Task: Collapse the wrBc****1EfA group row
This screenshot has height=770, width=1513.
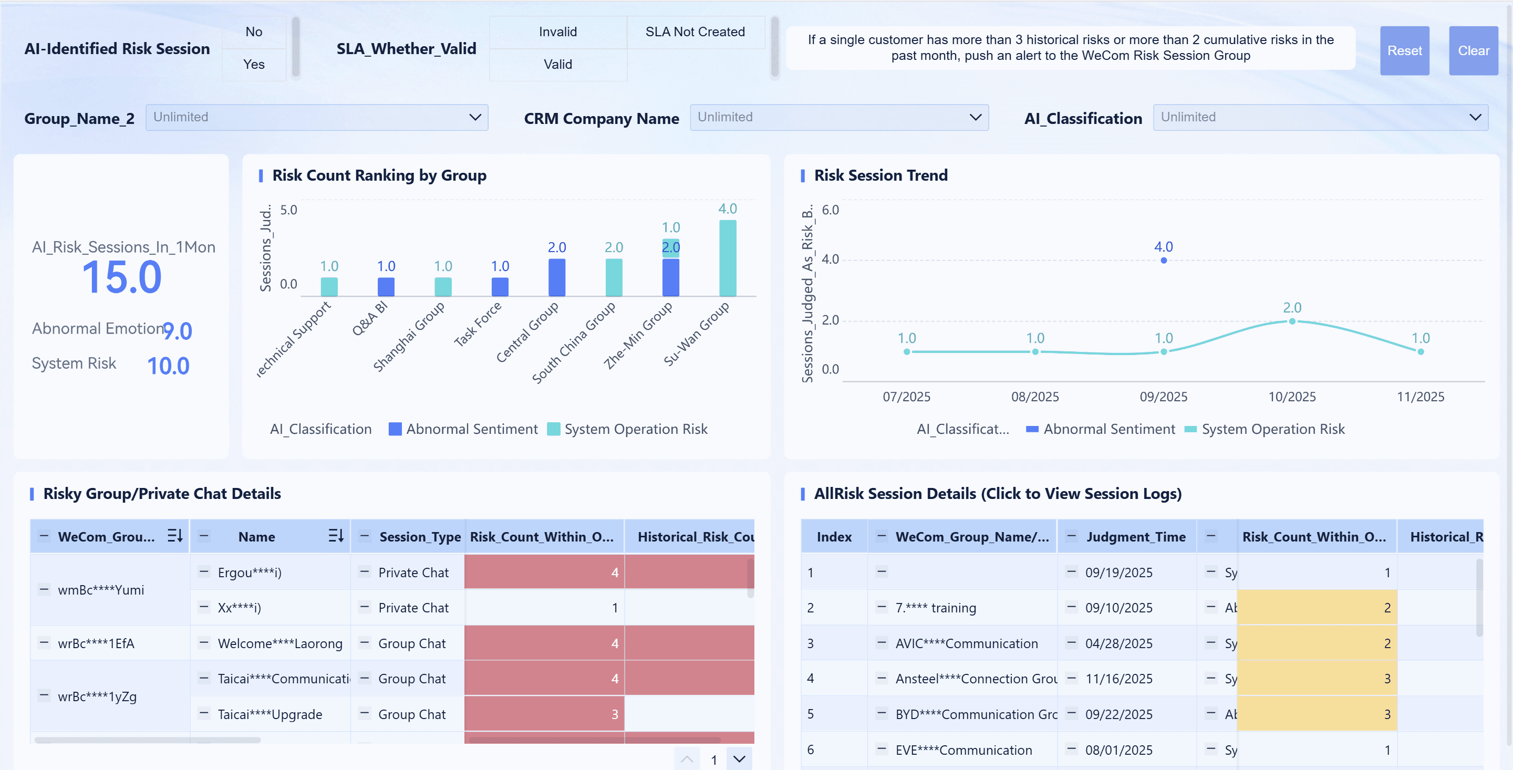Action: pyautogui.click(x=44, y=642)
